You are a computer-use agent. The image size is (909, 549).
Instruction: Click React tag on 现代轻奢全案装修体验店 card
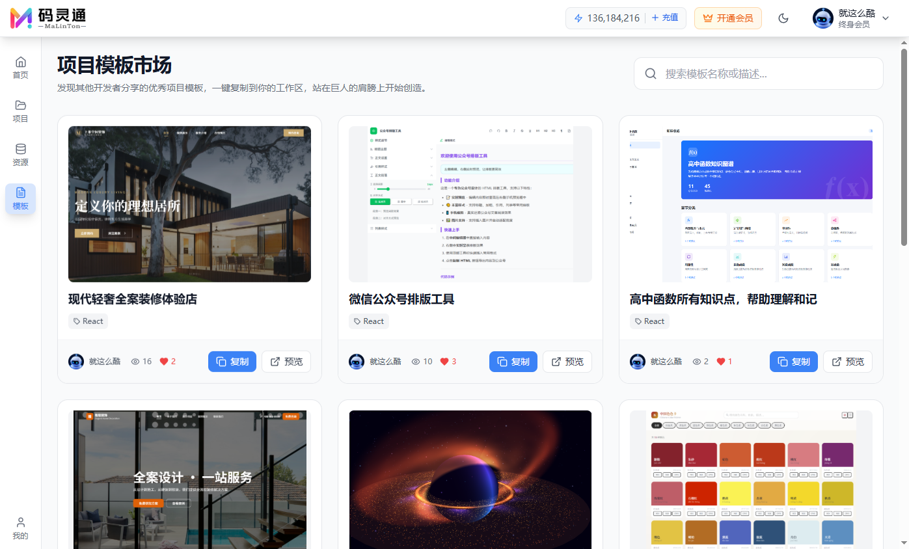click(88, 321)
